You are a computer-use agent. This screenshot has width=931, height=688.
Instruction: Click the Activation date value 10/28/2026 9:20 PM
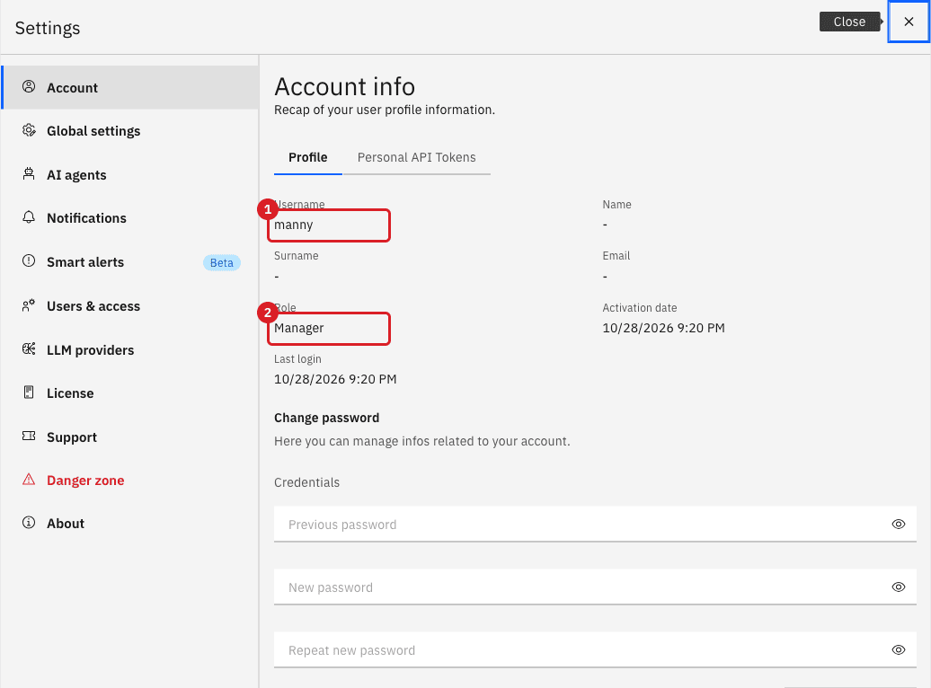[x=663, y=328]
